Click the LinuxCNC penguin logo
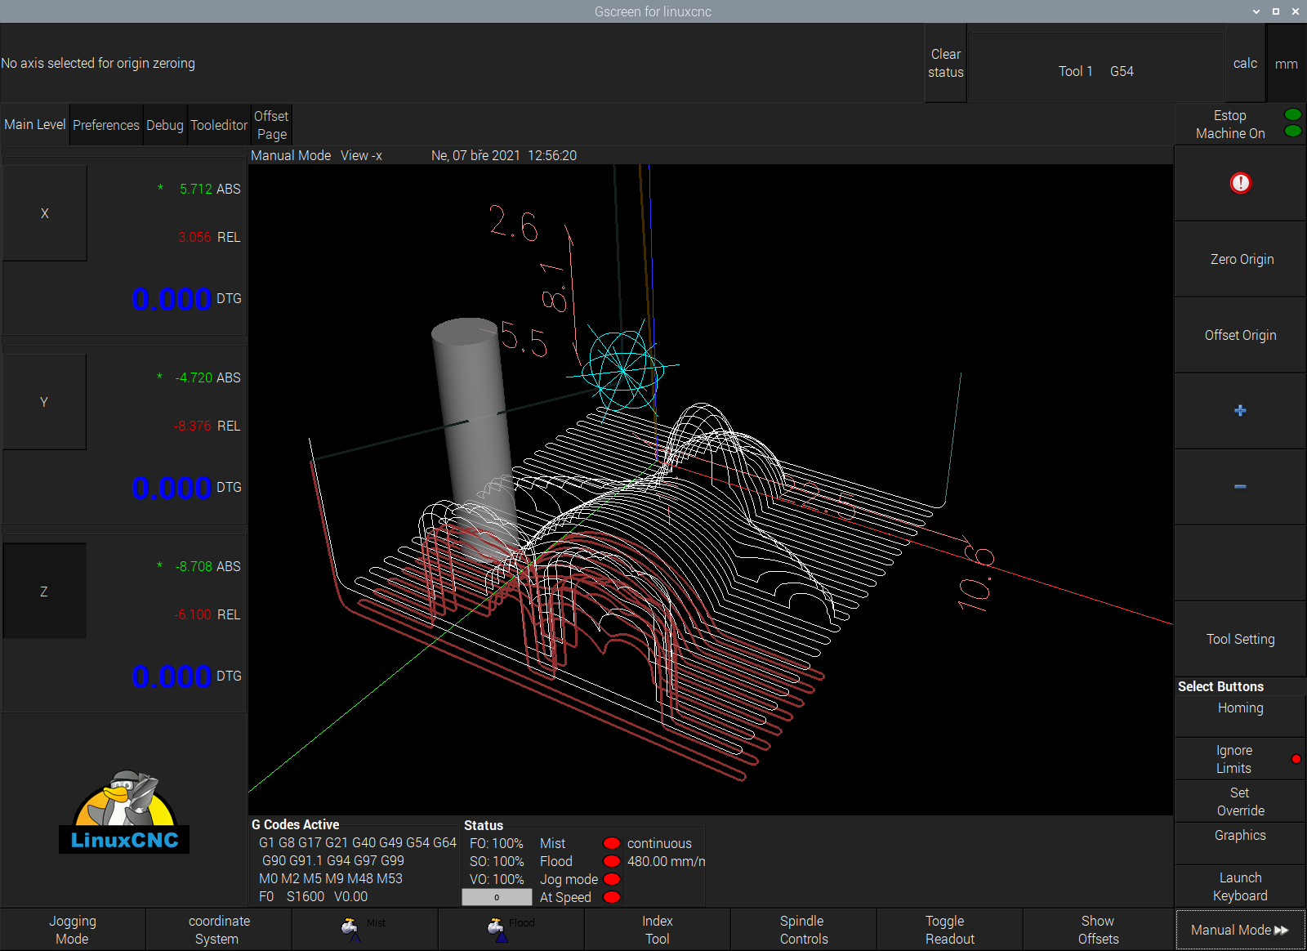 124,811
